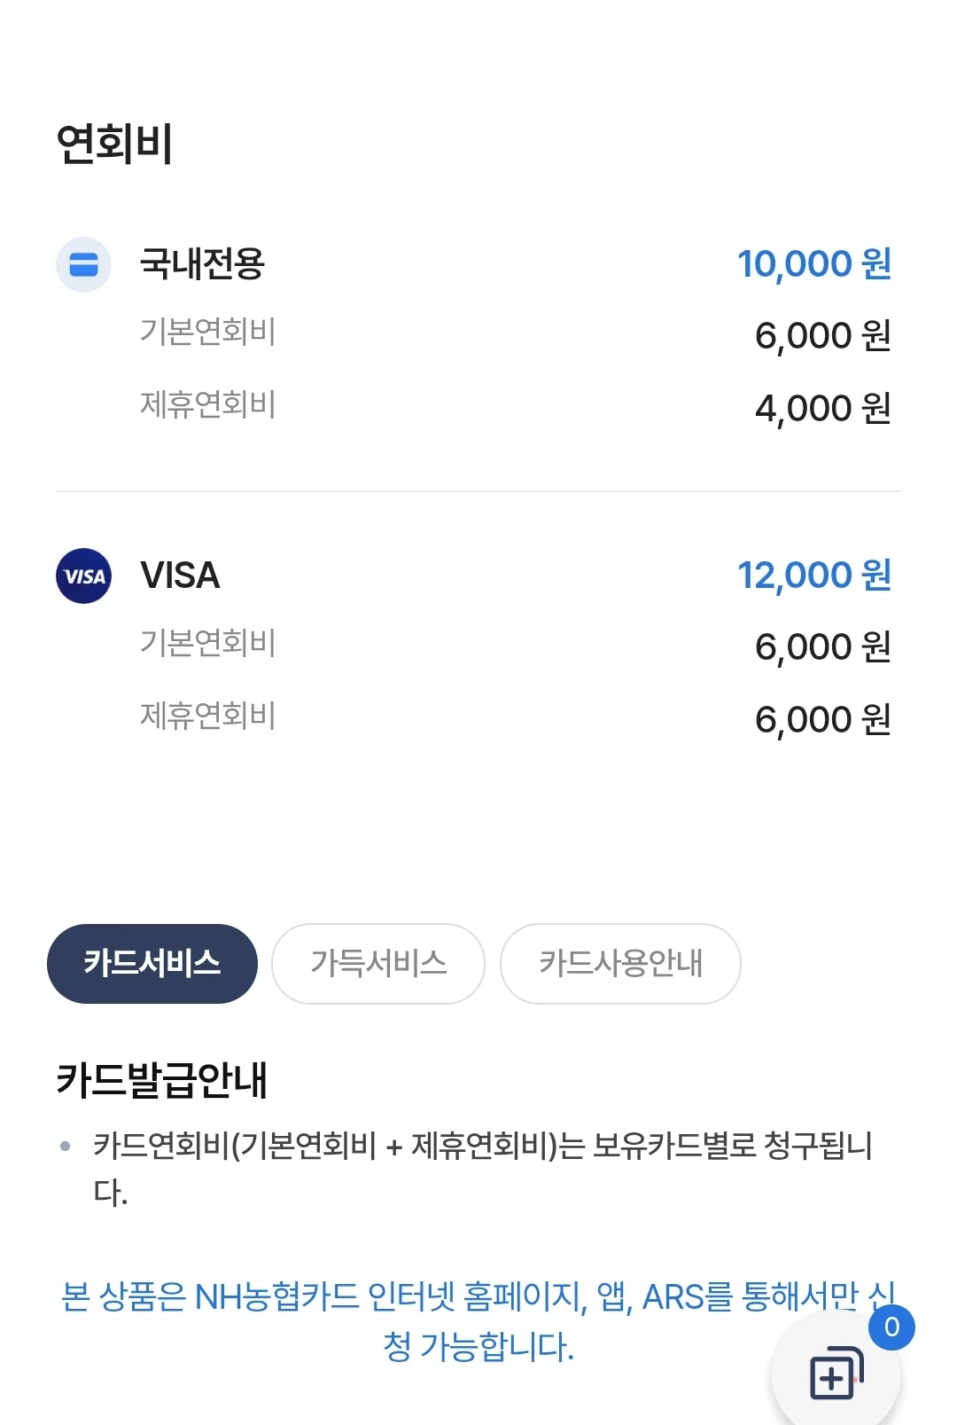Tap the card annual fee bullet note

click(483, 1168)
